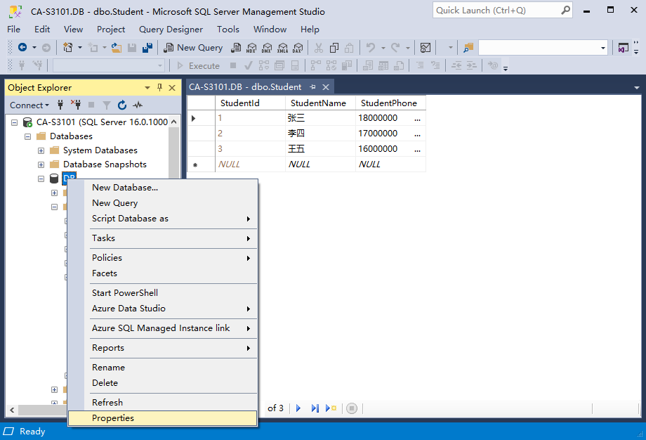Open the Query Designer menu

(x=171, y=30)
